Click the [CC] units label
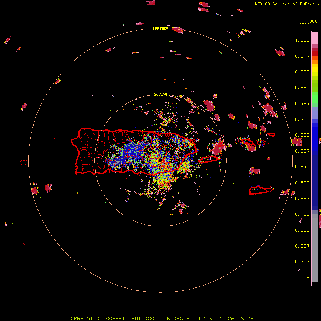The width and height of the screenshot is (321, 321). click(x=304, y=25)
